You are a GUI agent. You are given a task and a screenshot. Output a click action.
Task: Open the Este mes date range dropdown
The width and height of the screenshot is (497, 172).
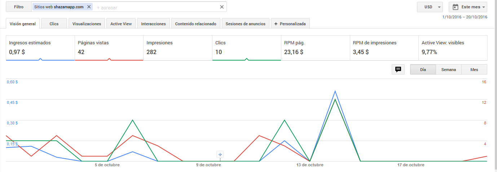[468, 7]
